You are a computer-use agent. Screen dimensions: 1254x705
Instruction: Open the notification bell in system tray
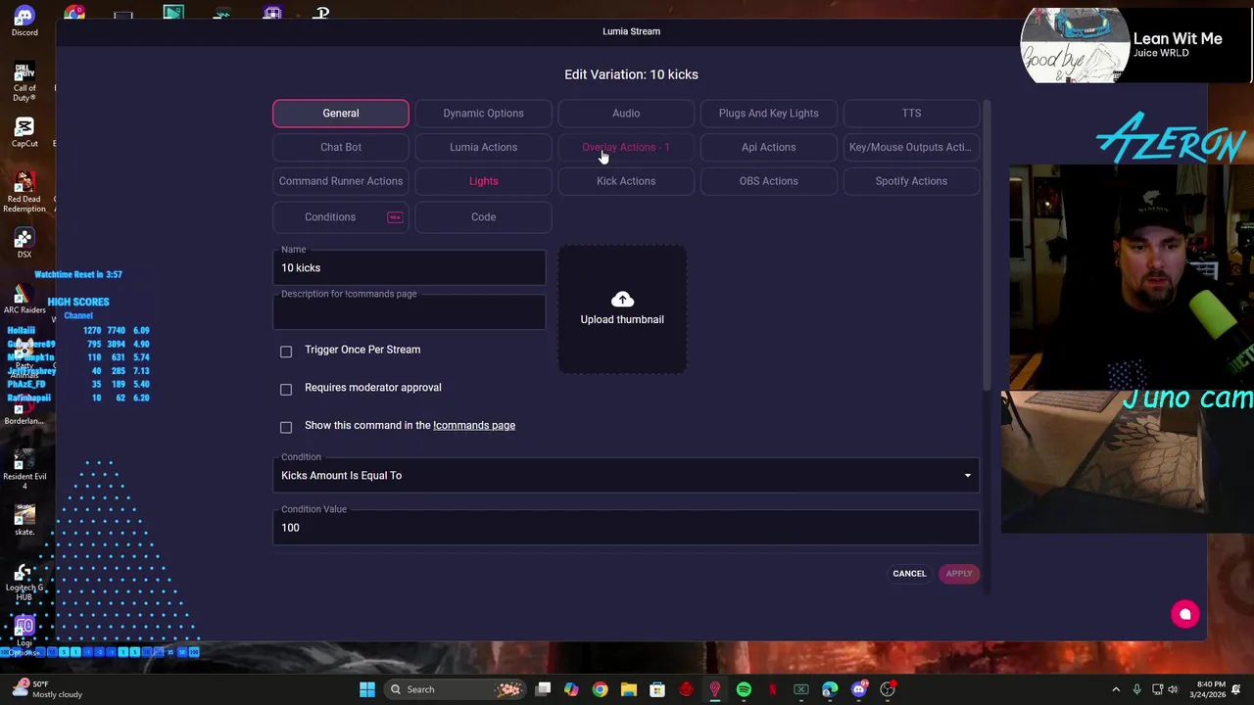click(x=1237, y=689)
